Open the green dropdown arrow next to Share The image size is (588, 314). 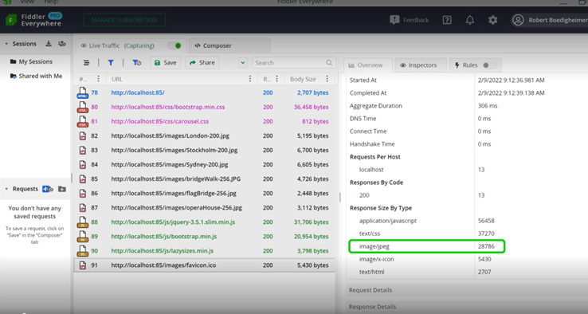tap(243, 63)
